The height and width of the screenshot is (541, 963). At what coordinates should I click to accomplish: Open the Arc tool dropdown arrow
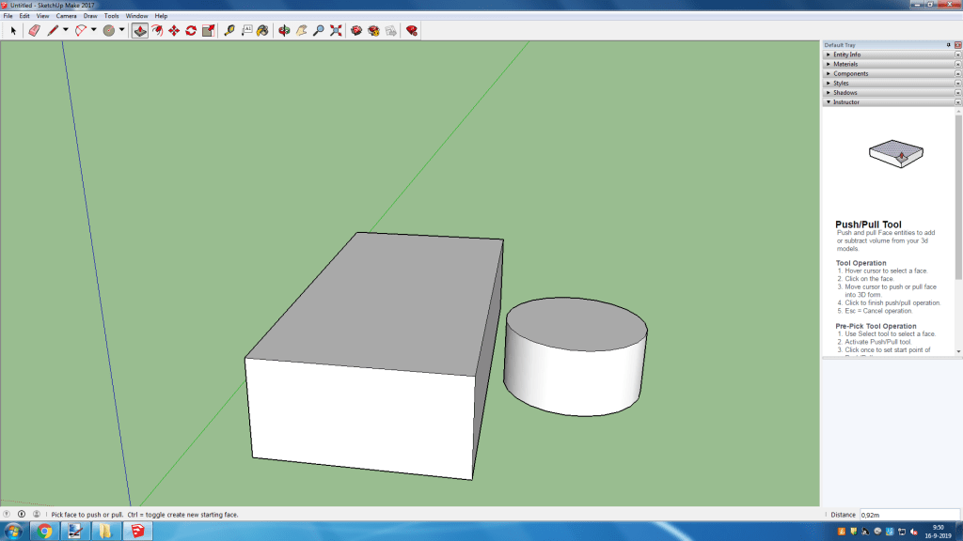pyautogui.click(x=94, y=30)
